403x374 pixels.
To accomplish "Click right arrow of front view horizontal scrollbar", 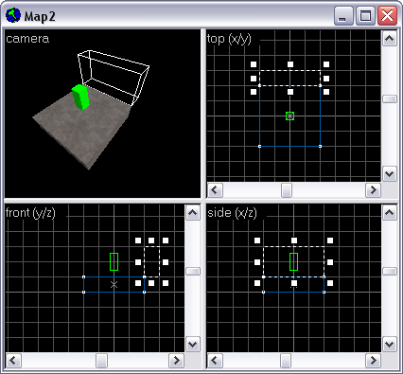I will coord(177,361).
